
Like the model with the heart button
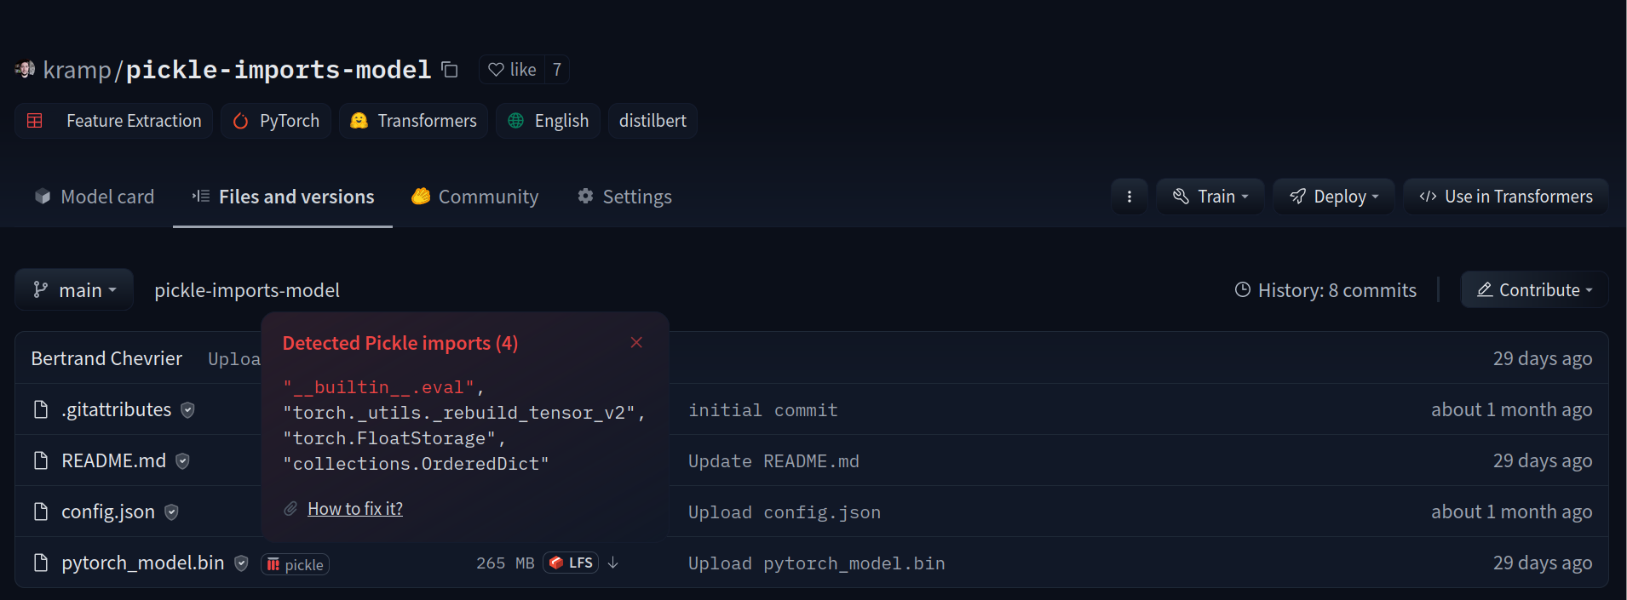pos(513,70)
